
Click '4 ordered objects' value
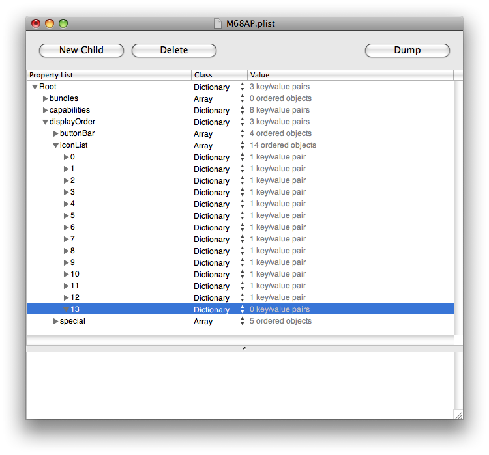(x=280, y=133)
